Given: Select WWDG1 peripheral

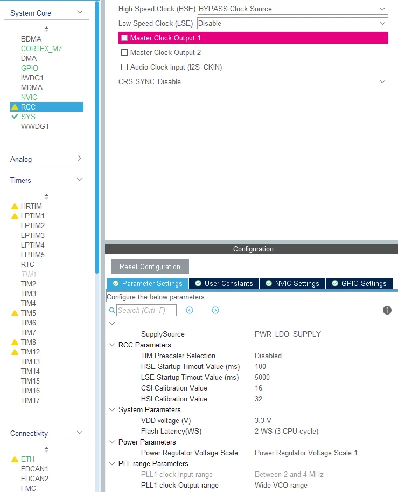Looking at the screenshot, I should click(35, 126).
